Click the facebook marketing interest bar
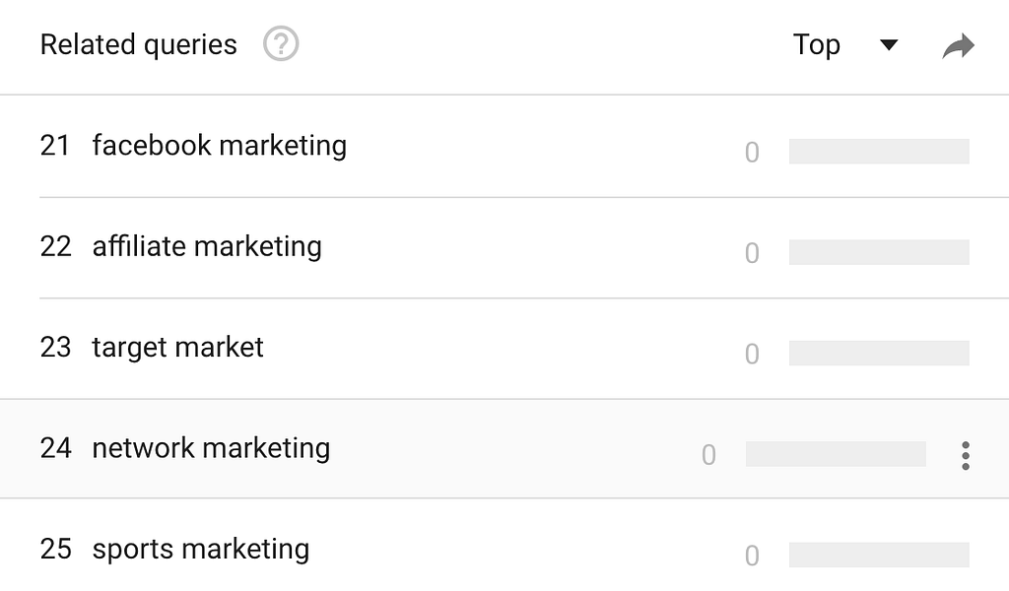Image resolution: width=1009 pixels, height=591 pixels. pyautogui.click(x=879, y=151)
